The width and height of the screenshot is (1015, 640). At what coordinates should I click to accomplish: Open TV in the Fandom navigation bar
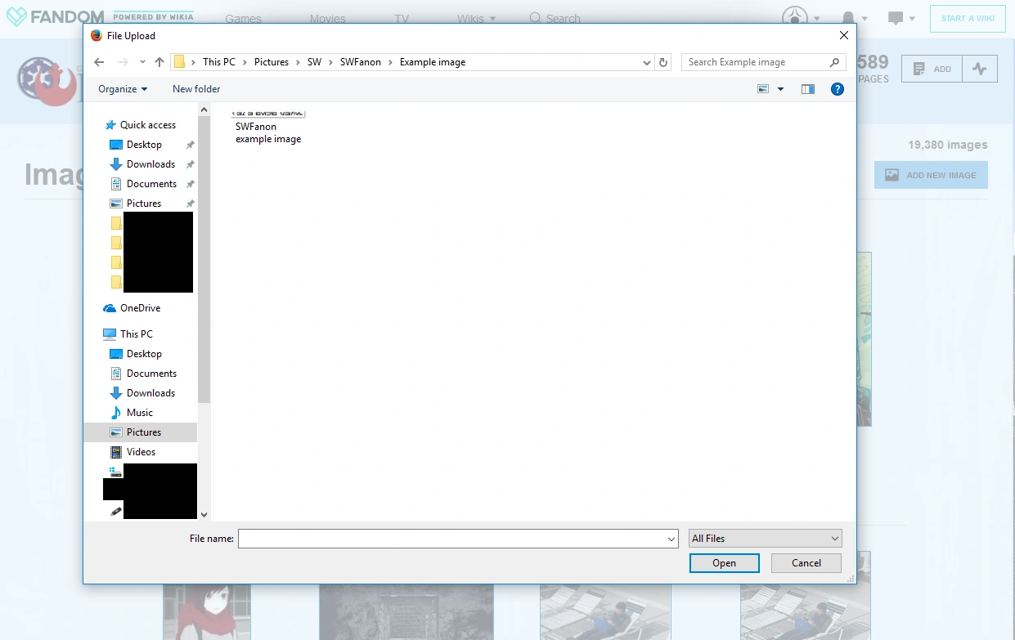tap(402, 19)
